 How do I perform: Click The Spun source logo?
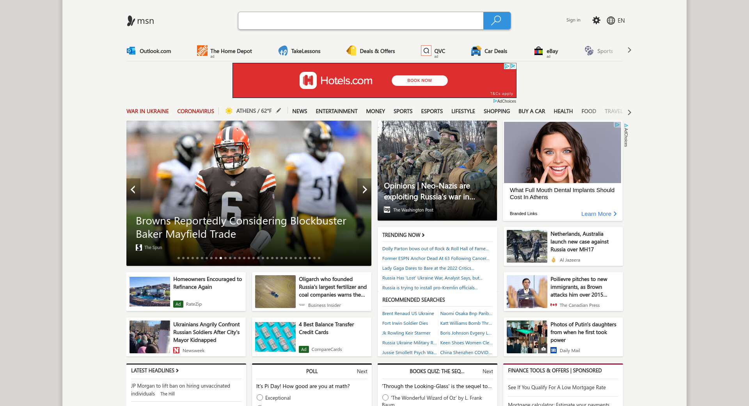coord(139,248)
